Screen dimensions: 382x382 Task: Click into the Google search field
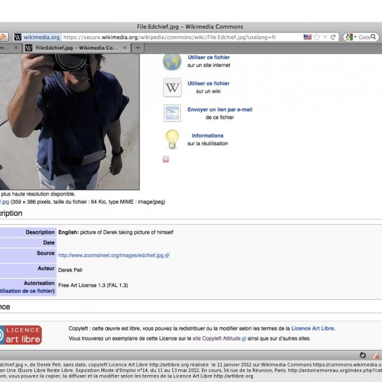364,37
